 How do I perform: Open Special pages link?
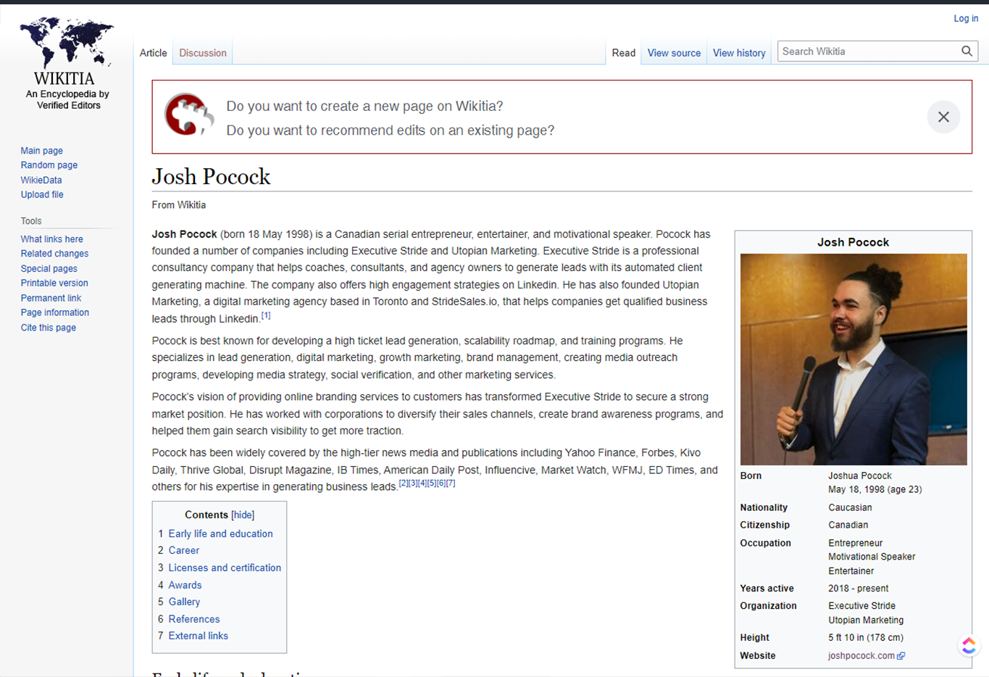pyautogui.click(x=49, y=269)
